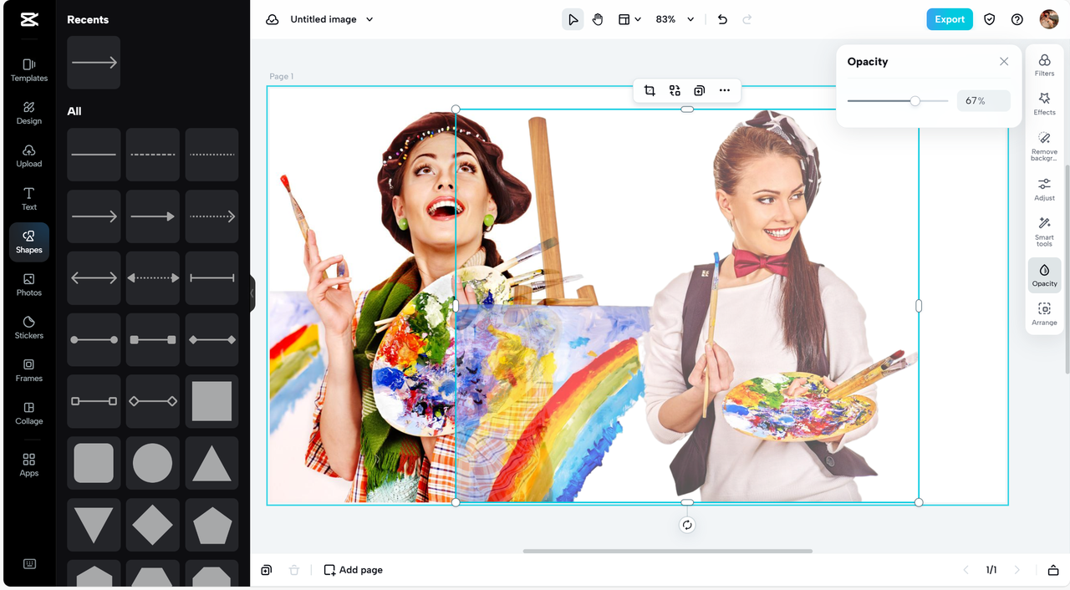The image size is (1070, 590).
Task: Insert the rounded square shape
Action: click(x=94, y=463)
